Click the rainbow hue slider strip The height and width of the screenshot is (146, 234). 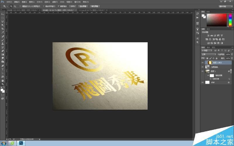230,20
